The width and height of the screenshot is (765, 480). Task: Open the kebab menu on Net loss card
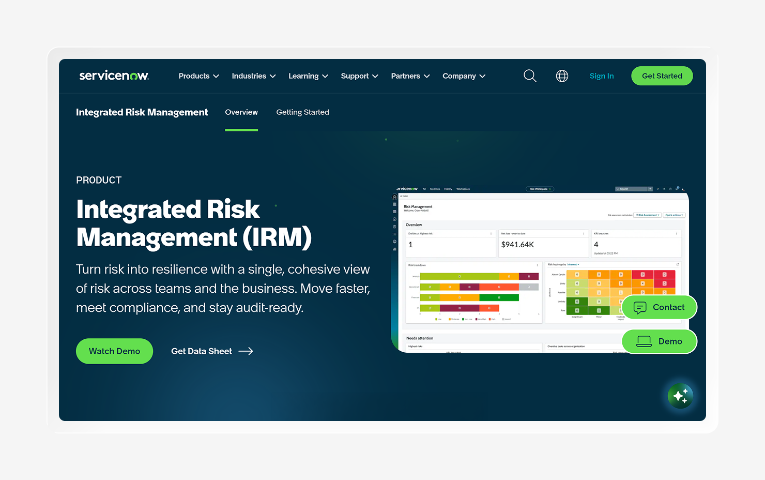point(584,234)
